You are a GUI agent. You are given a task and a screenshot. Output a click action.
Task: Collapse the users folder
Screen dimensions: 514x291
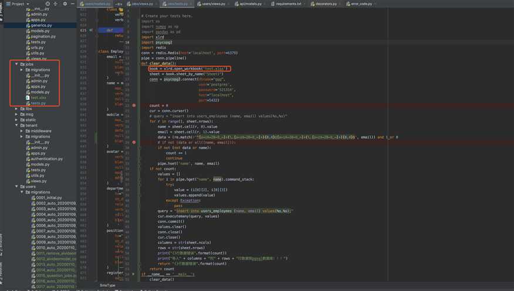[16, 186]
